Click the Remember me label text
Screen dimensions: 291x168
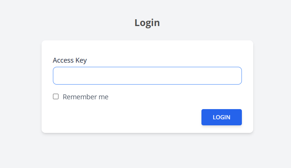85,97
